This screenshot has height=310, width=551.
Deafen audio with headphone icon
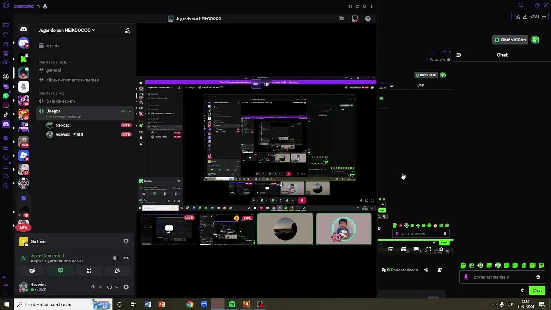pos(109,287)
